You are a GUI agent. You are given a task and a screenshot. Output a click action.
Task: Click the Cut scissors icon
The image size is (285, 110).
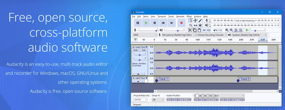[x=190, y=30]
